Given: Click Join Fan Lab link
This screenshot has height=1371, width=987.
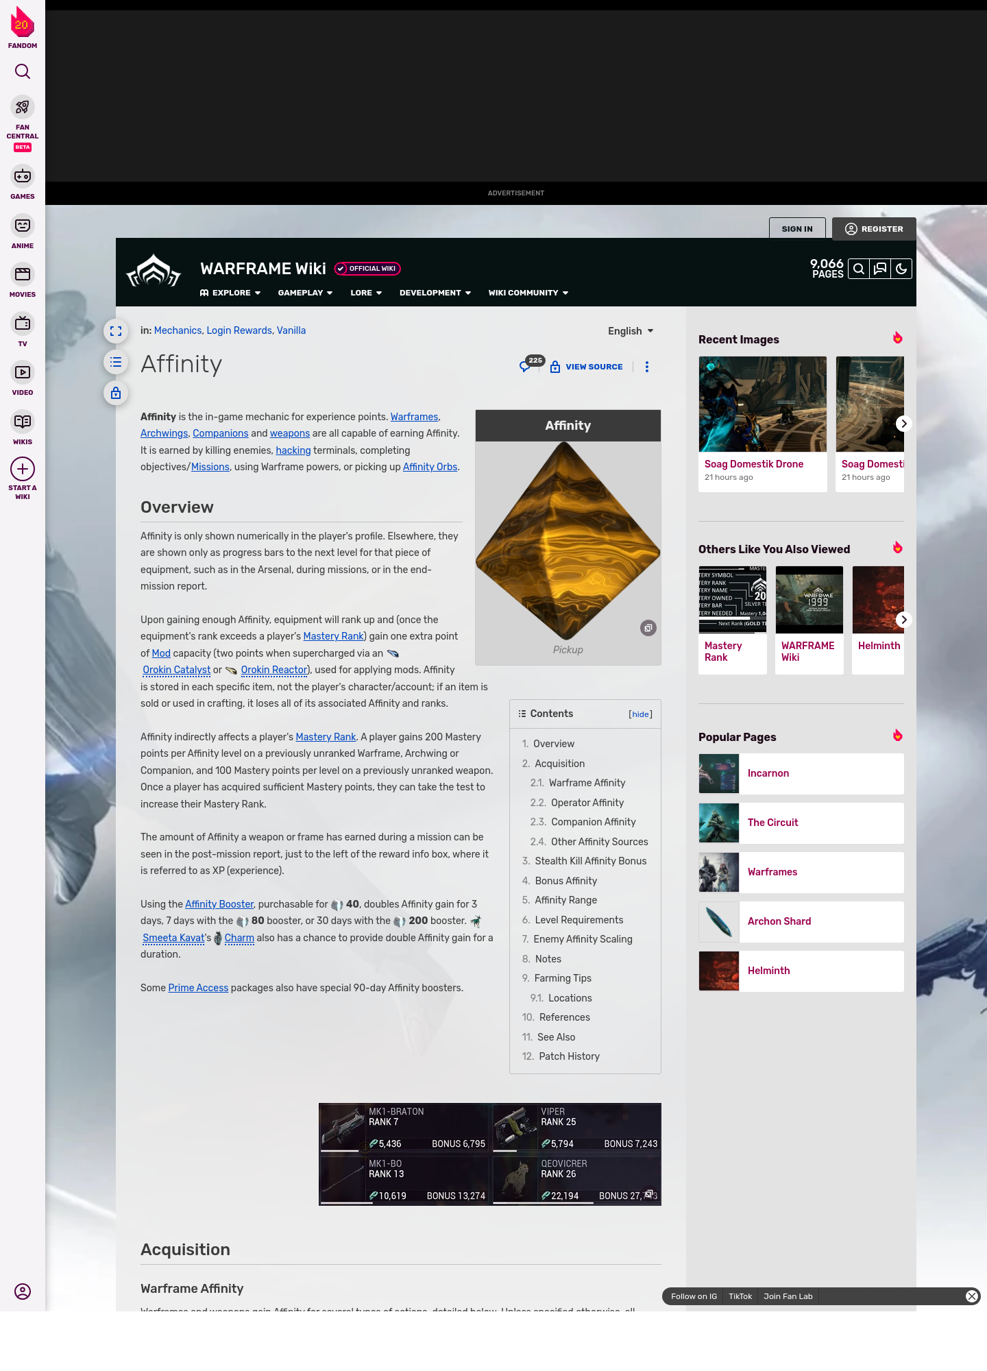Looking at the screenshot, I should coord(788,1296).
